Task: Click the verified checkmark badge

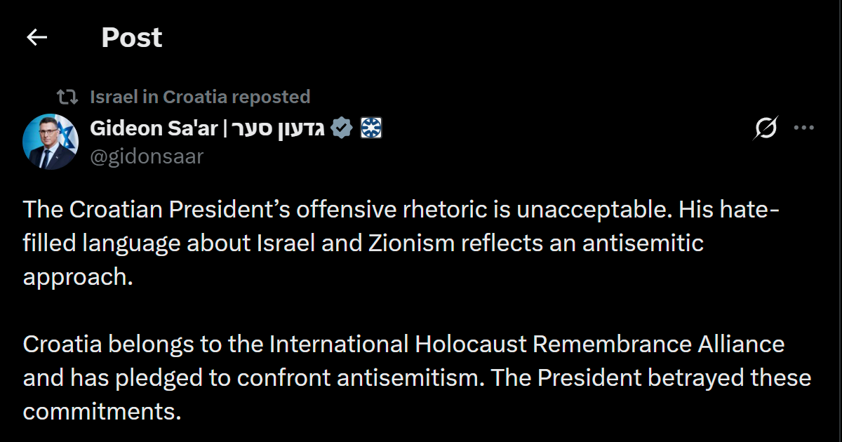Action: tap(341, 128)
